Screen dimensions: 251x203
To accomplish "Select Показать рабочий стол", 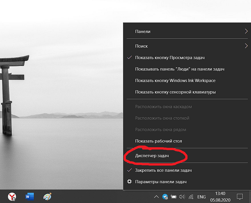I will pyautogui.click(x=187, y=141).
